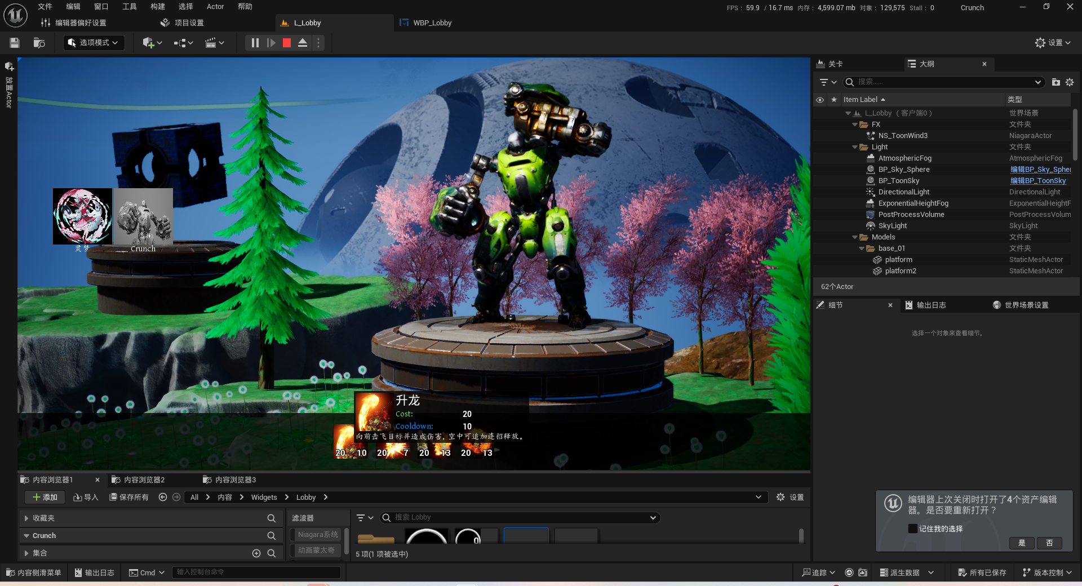The height and width of the screenshot is (586, 1082).
Task: Open the cinematics clapperboard icon
Action: coord(215,43)
